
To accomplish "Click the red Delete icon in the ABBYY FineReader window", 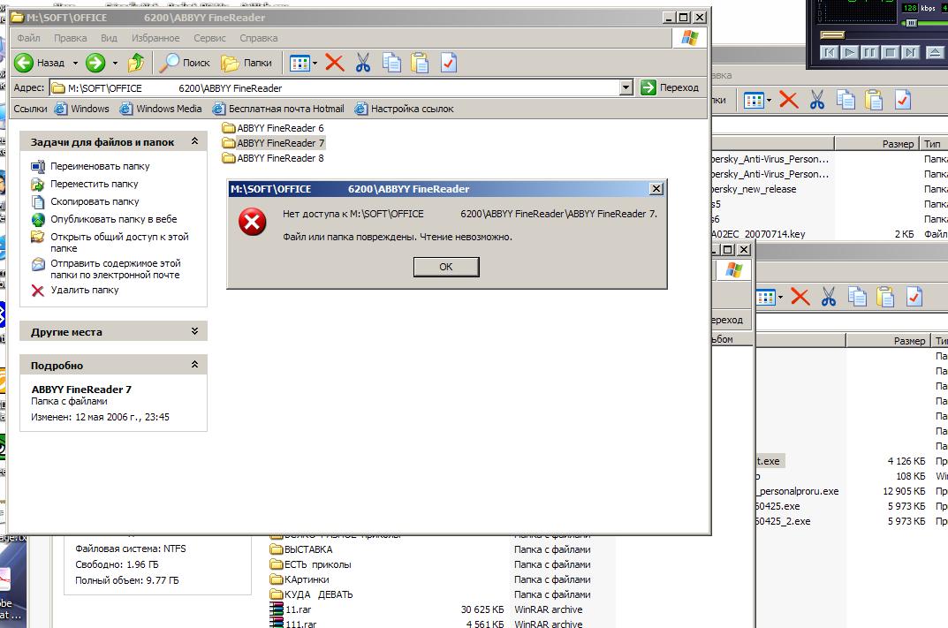I will coord(334,63).
